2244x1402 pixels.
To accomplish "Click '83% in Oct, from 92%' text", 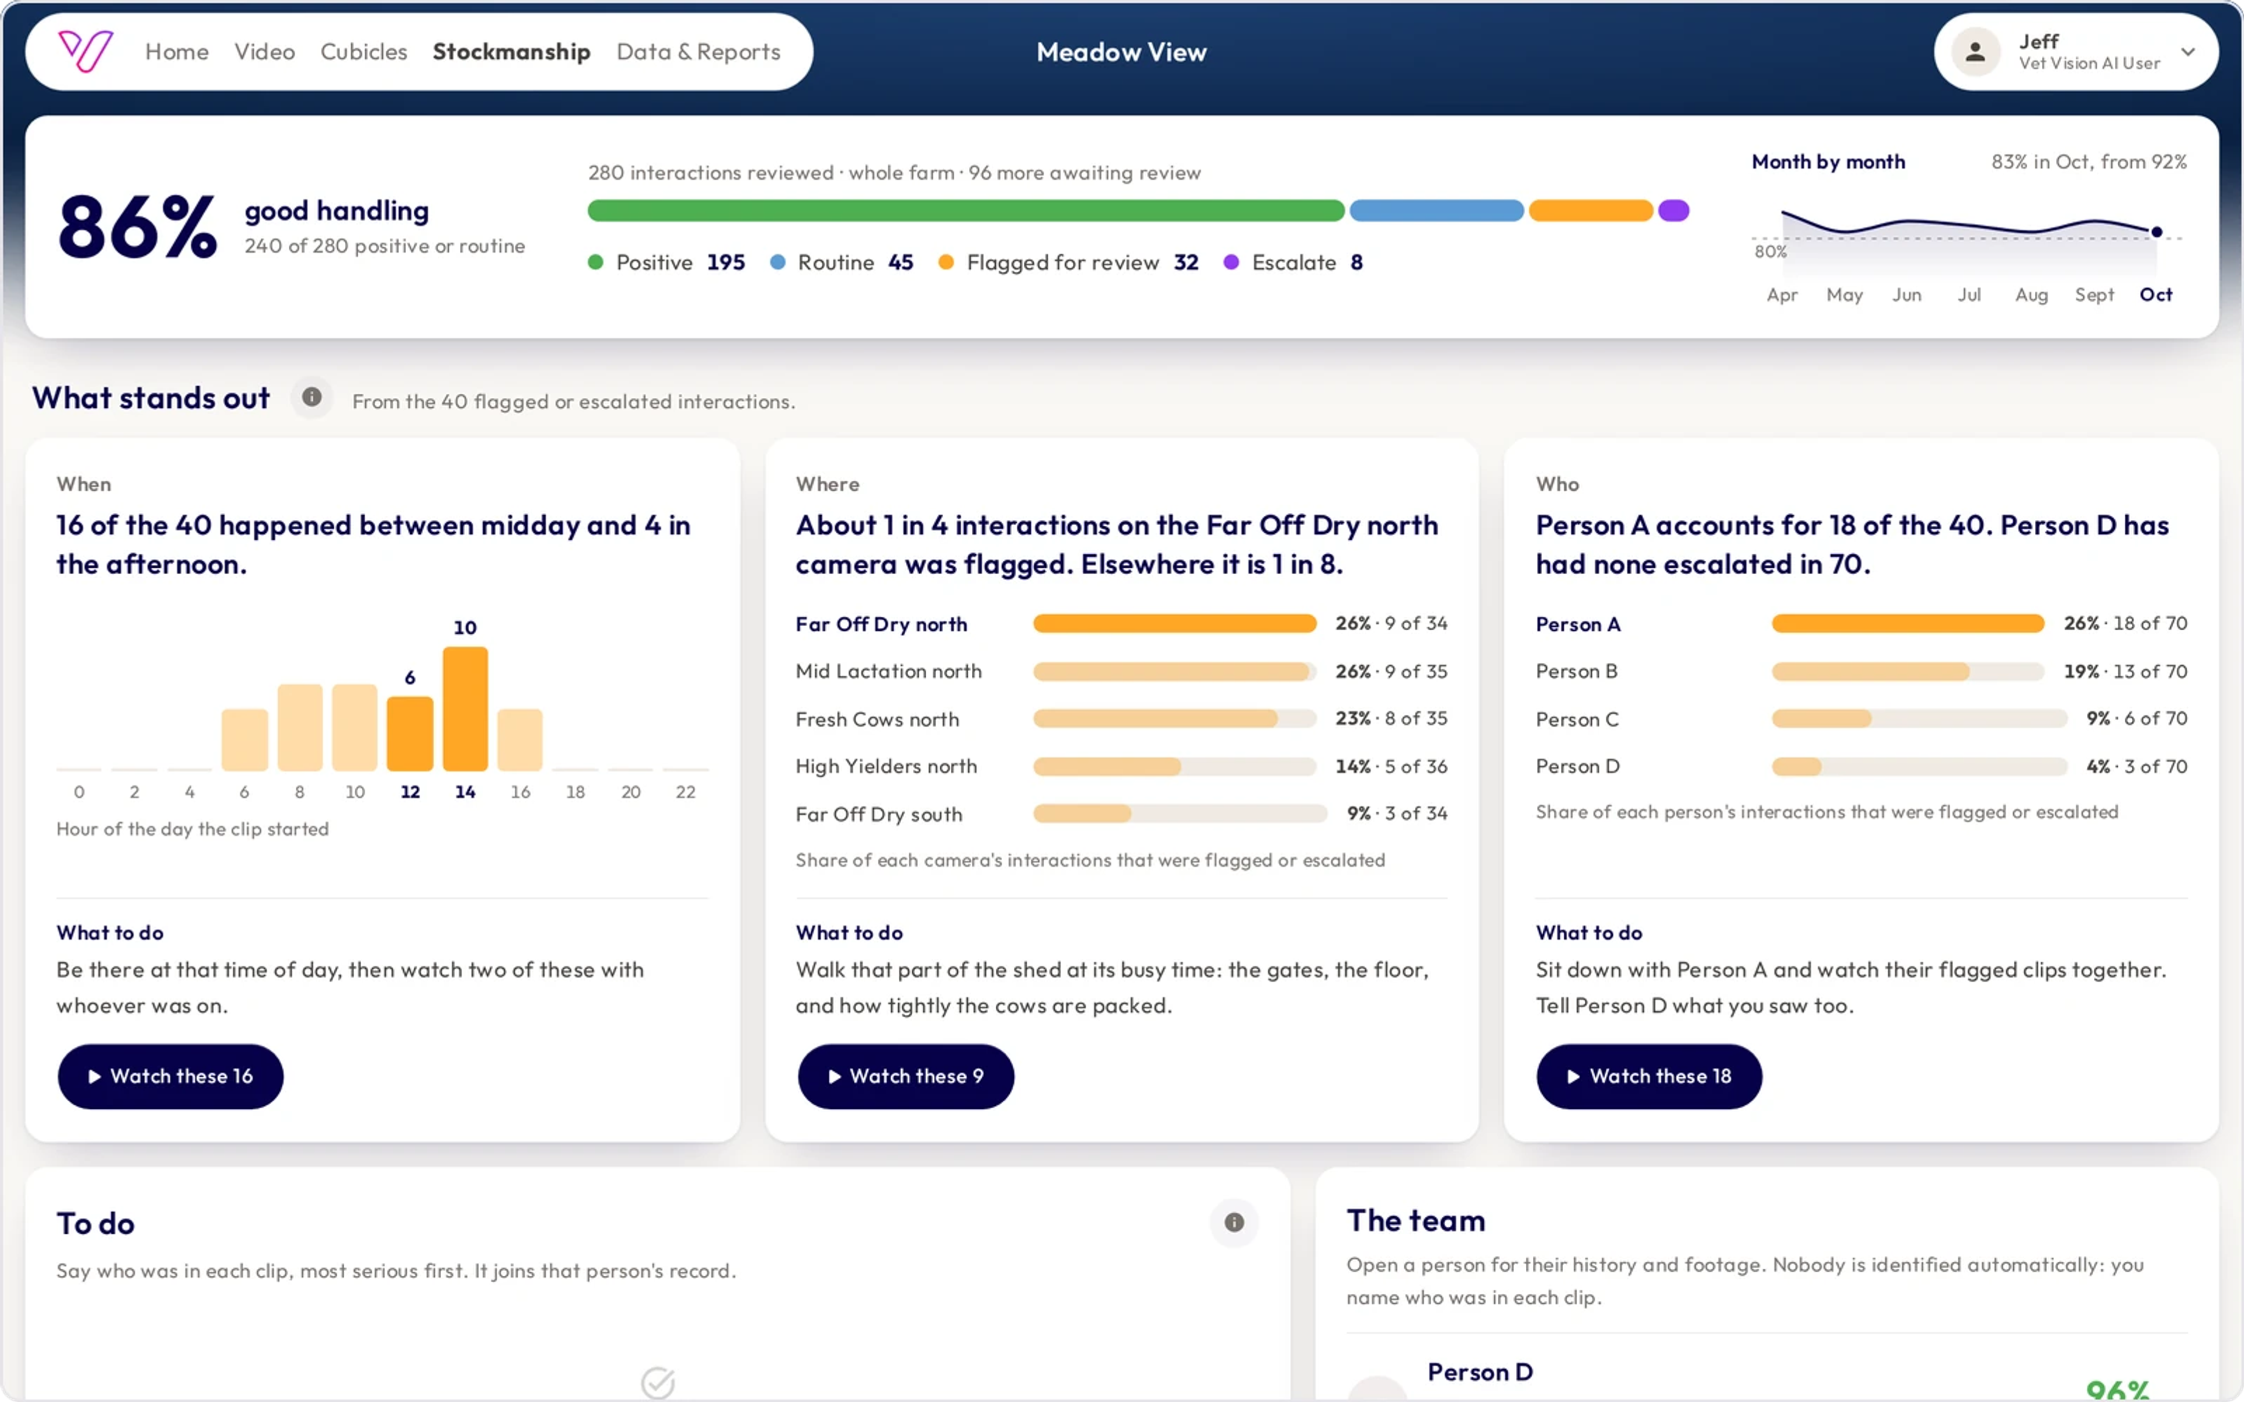I will pos(2088,161).
